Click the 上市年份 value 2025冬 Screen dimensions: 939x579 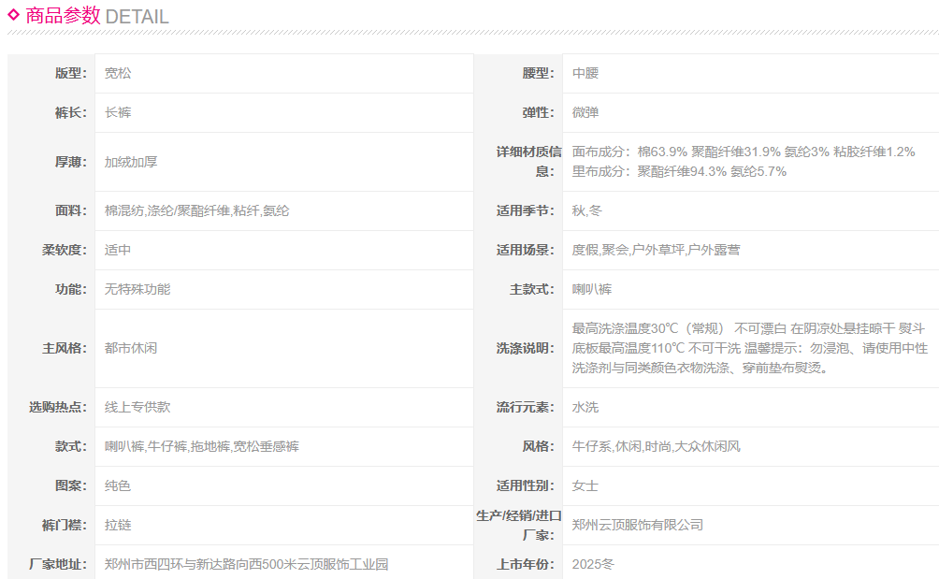(593, 564)
